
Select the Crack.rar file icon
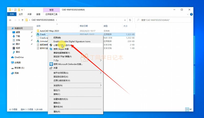38,38
